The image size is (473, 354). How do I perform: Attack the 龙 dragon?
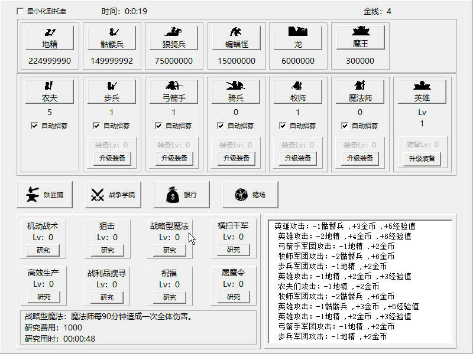(298, 38)
